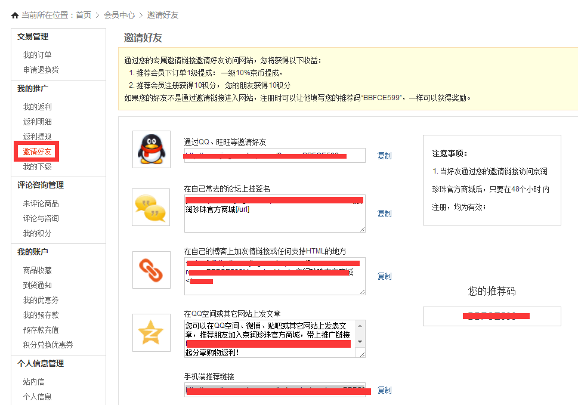Image resolution: width=578 pixels, height=405 pixels.
Task: Open 未评论商品 in the sidebar
Action: pyautogui.click(x=41, y=203)
